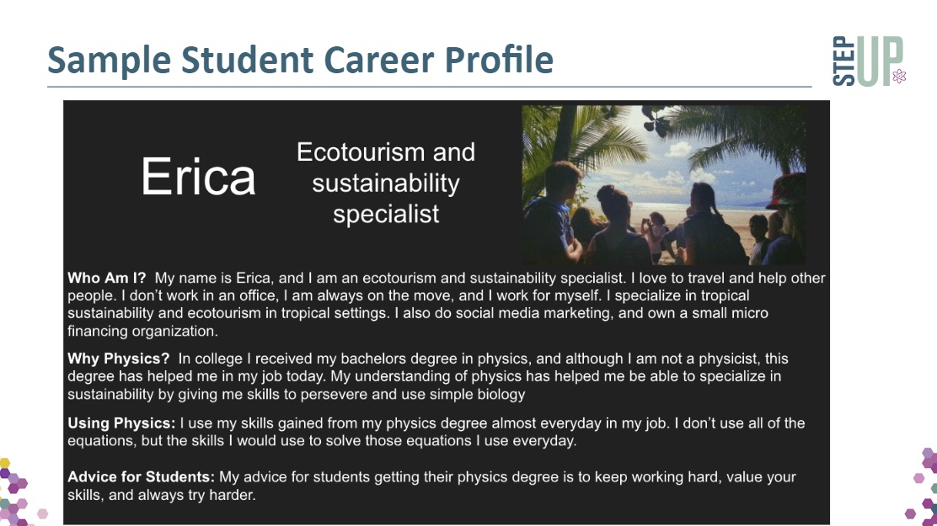Viewport: 937px width, 526px height.
Task: Click the 'Sample Student Career Profile' title
Action: click(300, 60)
